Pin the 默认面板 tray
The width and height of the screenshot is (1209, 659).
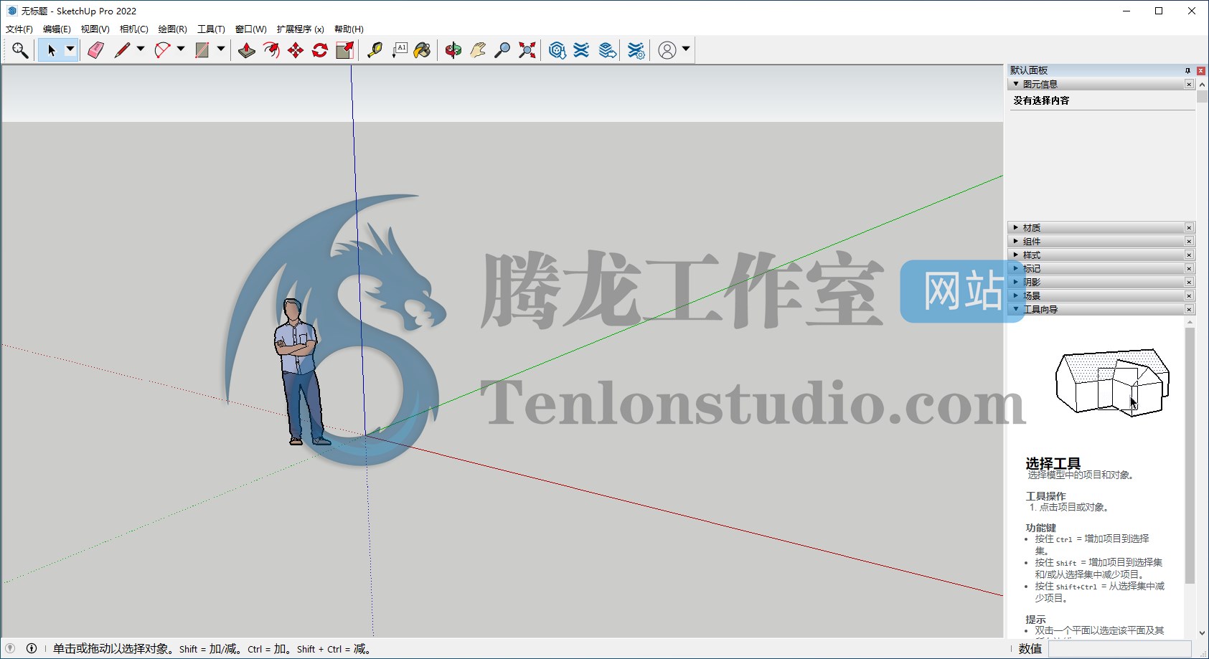(x=1187, y=70)
